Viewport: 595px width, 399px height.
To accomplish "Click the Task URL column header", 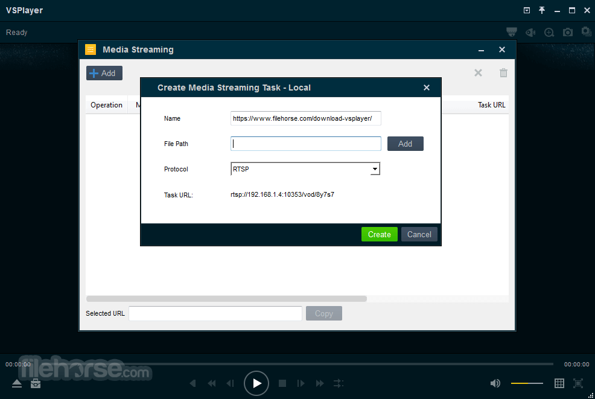I will tap(491, 105).
